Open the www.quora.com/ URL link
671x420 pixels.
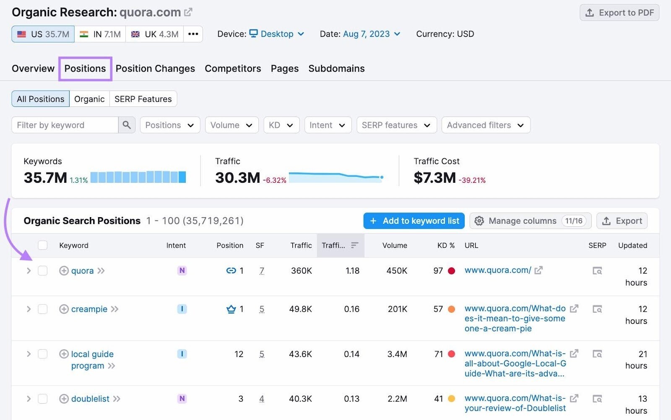click(x=498, y=270)
